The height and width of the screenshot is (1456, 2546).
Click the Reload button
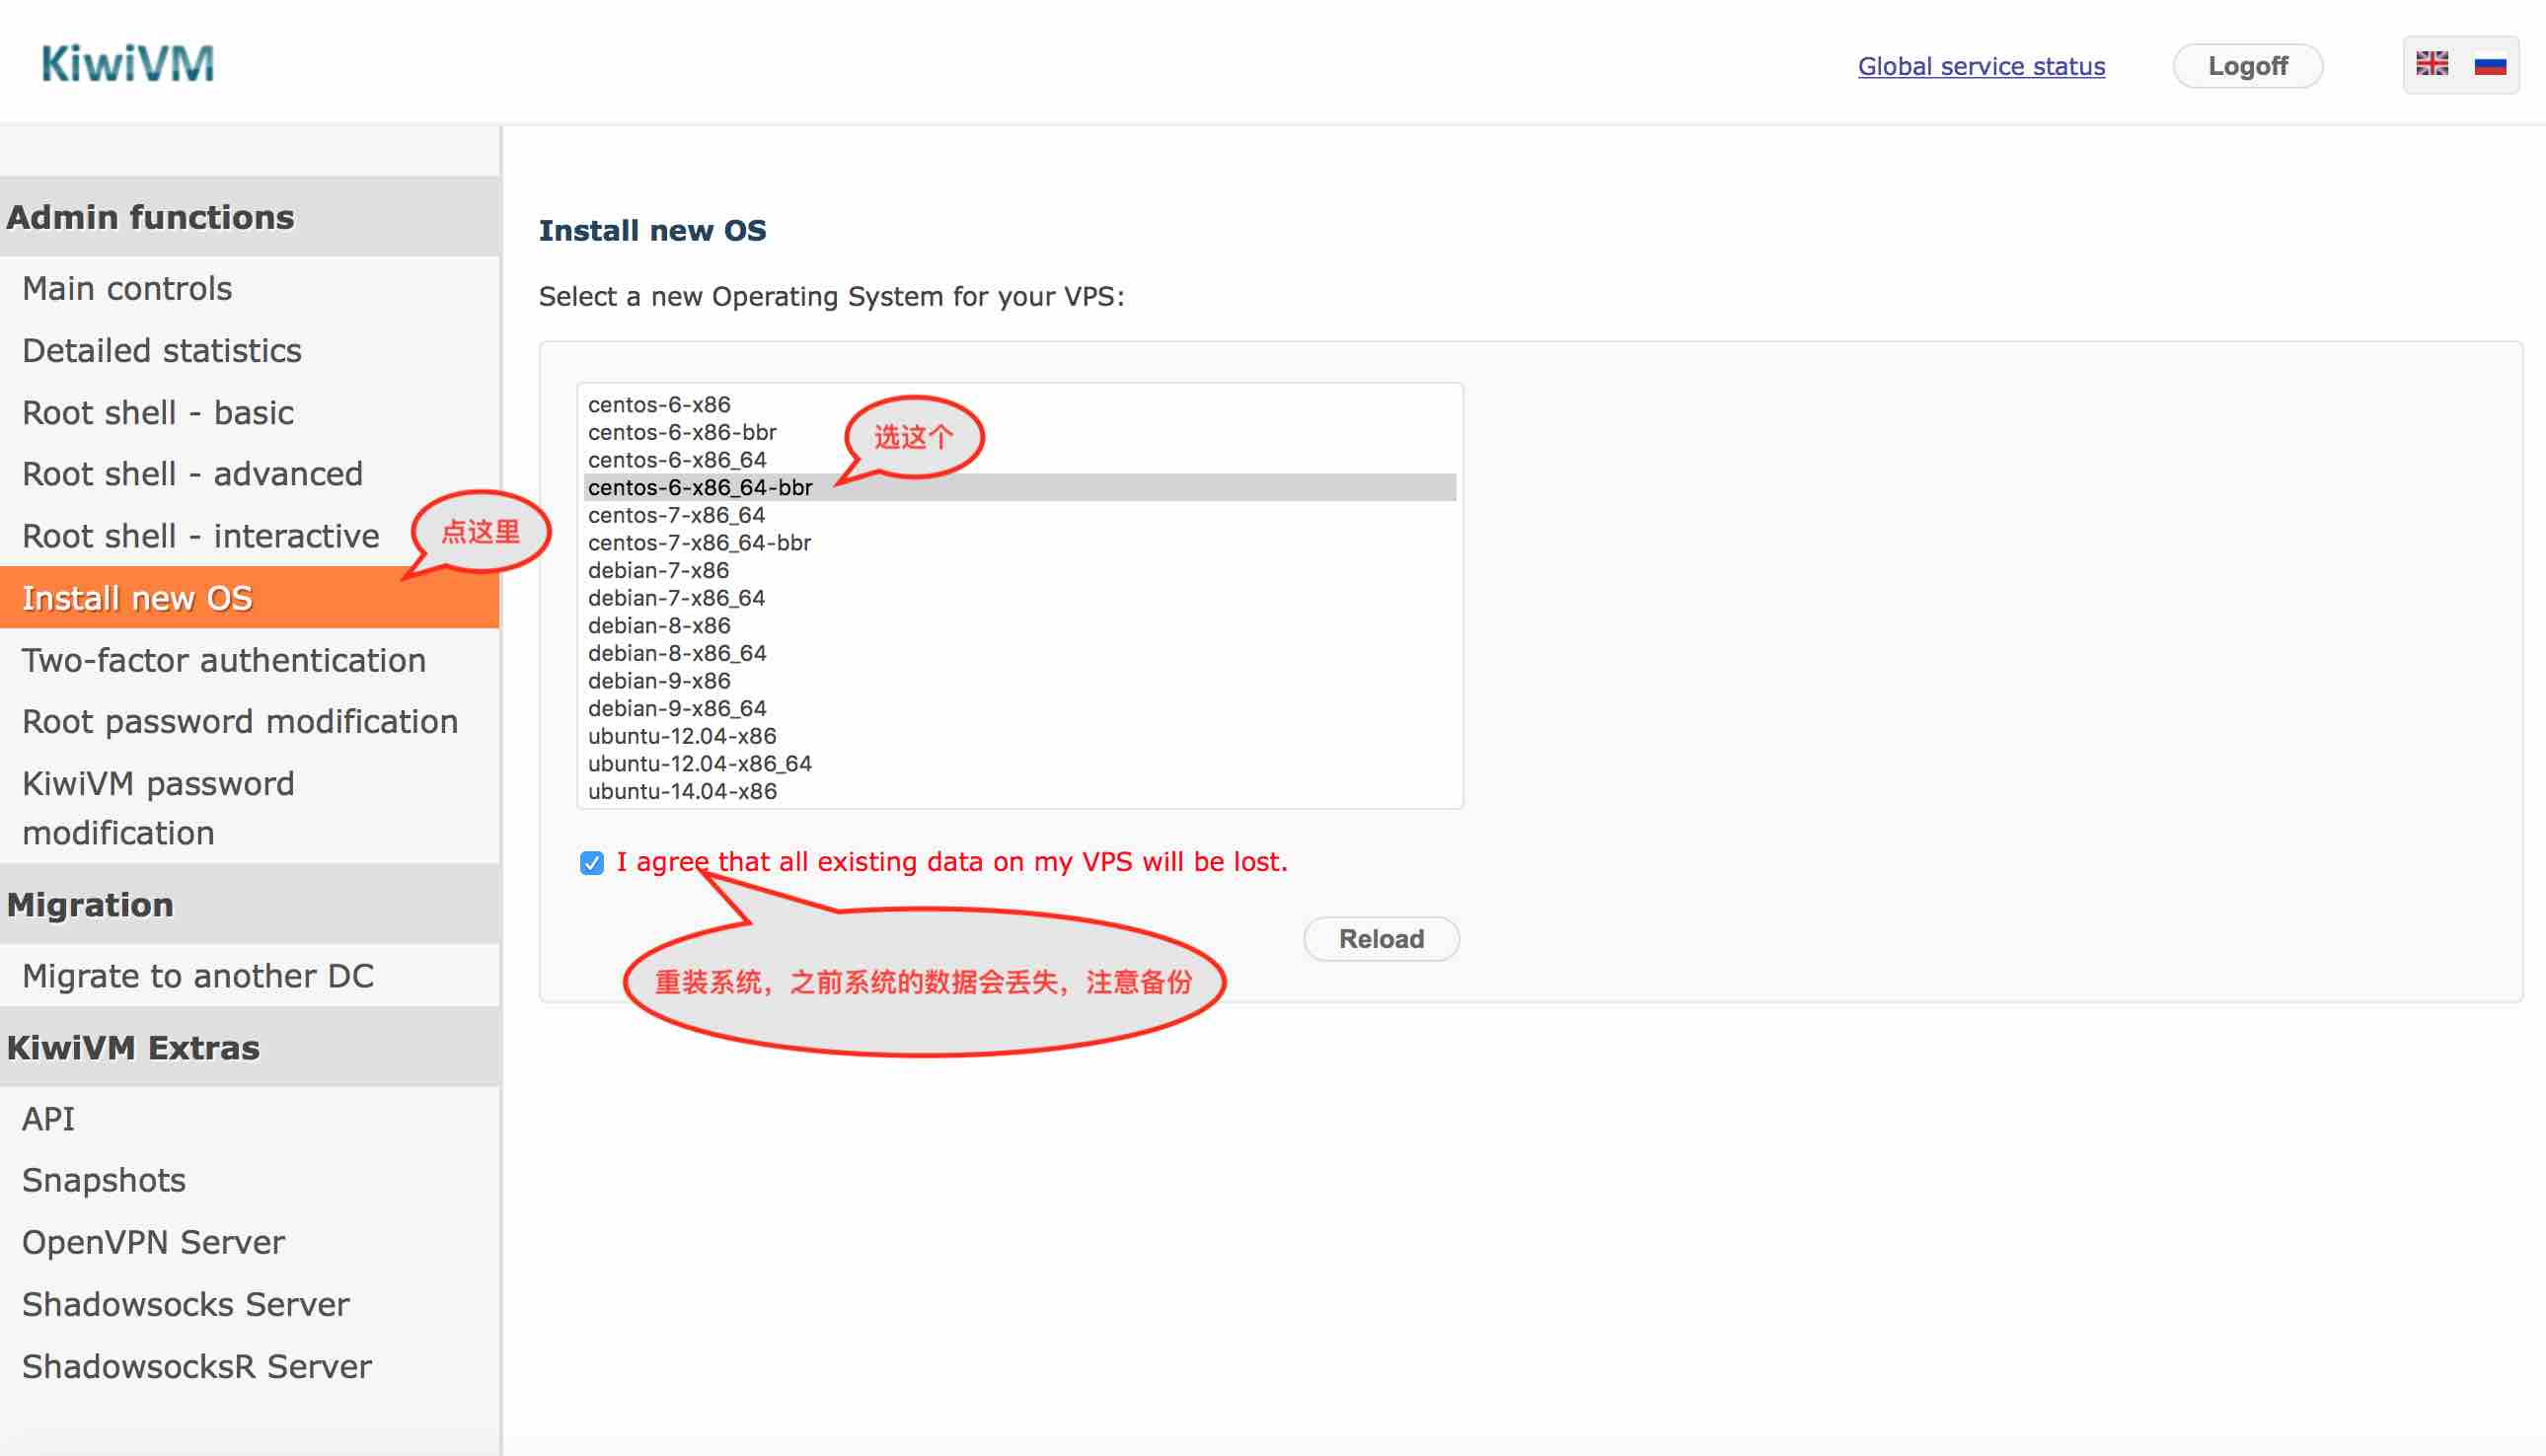pos(1382,939)
